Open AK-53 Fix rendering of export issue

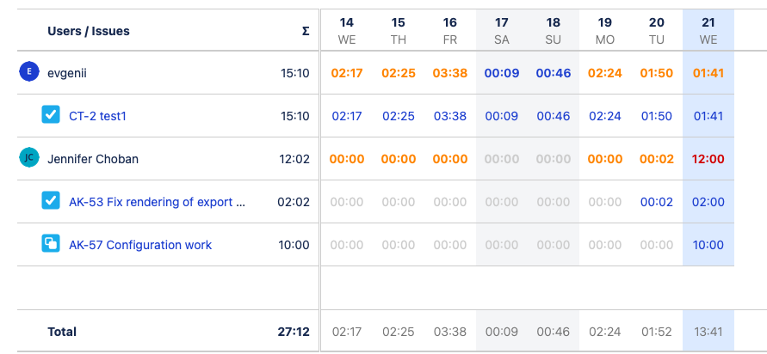157,202
